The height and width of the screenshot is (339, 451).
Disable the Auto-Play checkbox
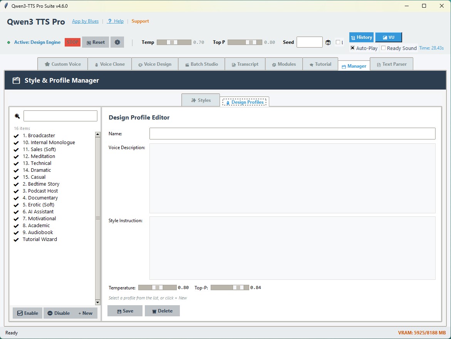tap(352, 48)
